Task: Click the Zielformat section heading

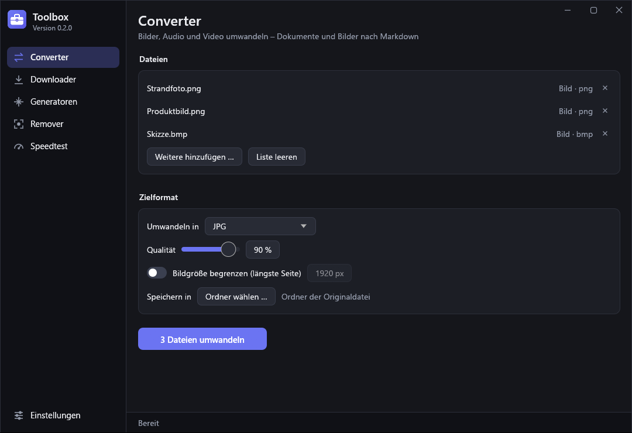Action: pos(159,198)
